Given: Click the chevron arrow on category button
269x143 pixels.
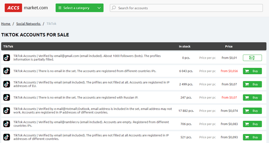Looking at the screenshot, I should (x=99, y=8).
